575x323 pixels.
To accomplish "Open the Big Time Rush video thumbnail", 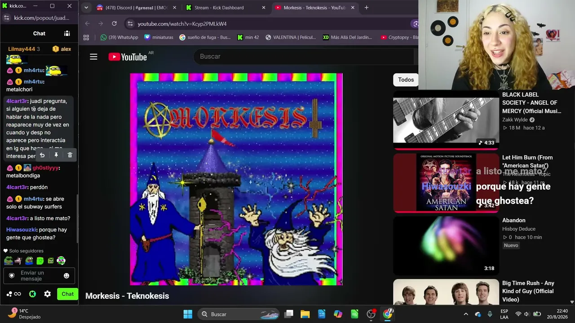I will 446,292.
